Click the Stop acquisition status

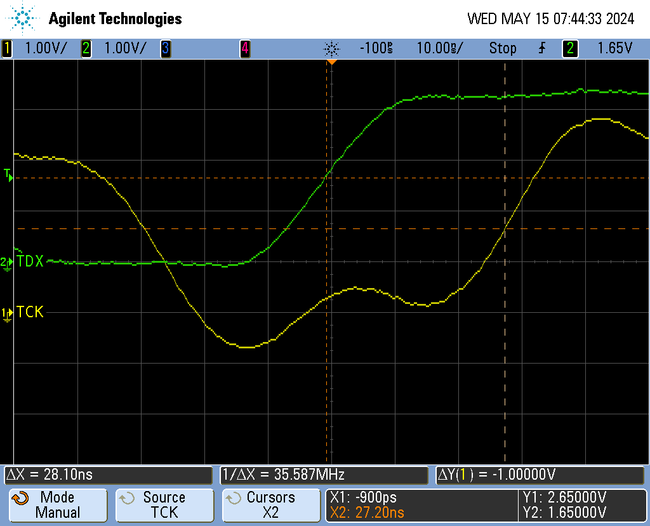503,48
